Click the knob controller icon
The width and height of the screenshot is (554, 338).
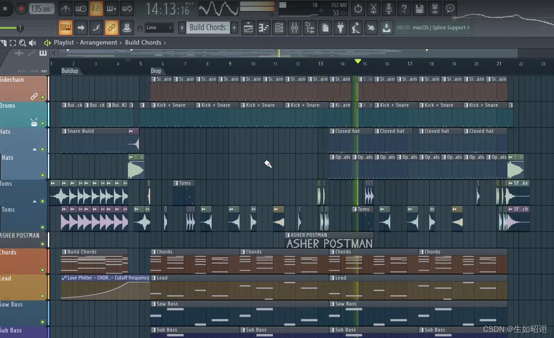127,27
